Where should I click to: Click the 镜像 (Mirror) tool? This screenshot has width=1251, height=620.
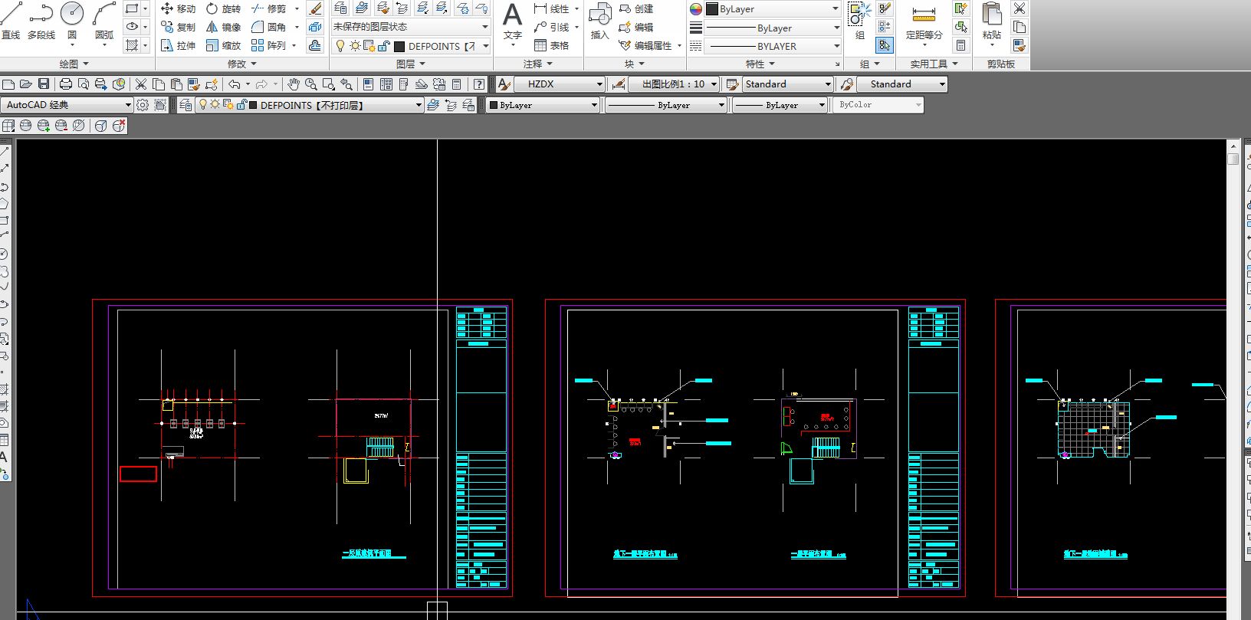223,27
